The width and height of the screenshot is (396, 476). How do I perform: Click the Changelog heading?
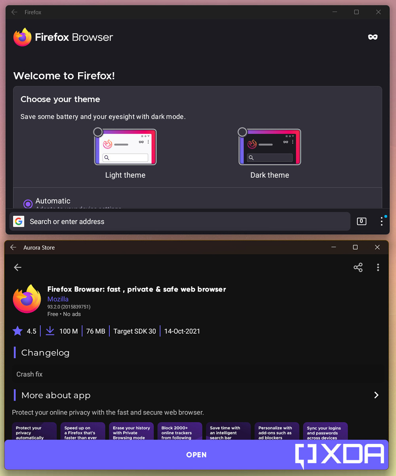[x=45, y=353]
